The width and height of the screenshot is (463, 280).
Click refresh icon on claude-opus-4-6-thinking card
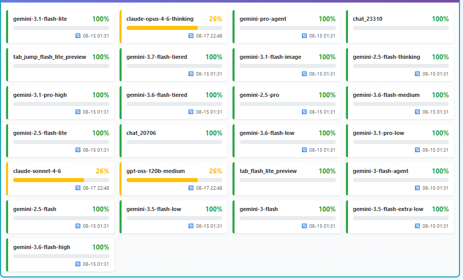tap(191, 36)
